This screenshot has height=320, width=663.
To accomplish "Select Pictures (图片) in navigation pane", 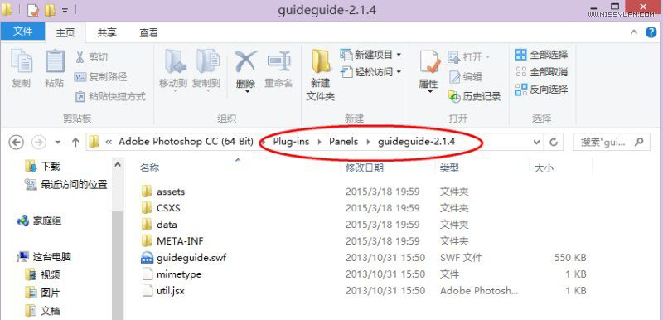I will coord(42,293).
